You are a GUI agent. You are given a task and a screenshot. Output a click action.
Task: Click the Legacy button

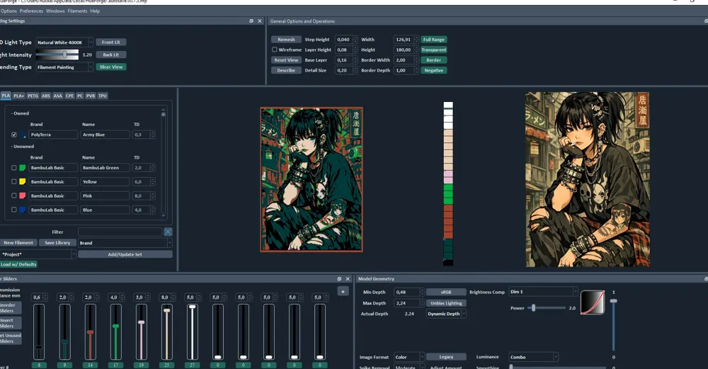pyautogui.click(x=446, y=357)
